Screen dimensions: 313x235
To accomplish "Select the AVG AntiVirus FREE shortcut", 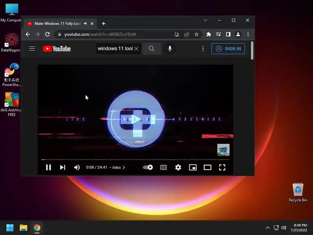I will pyautogui.click(x=11, y=104).
